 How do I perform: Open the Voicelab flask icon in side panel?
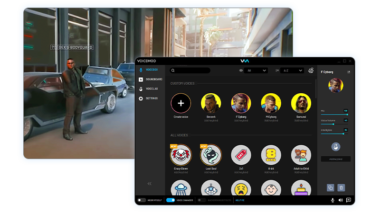(335, 147)
